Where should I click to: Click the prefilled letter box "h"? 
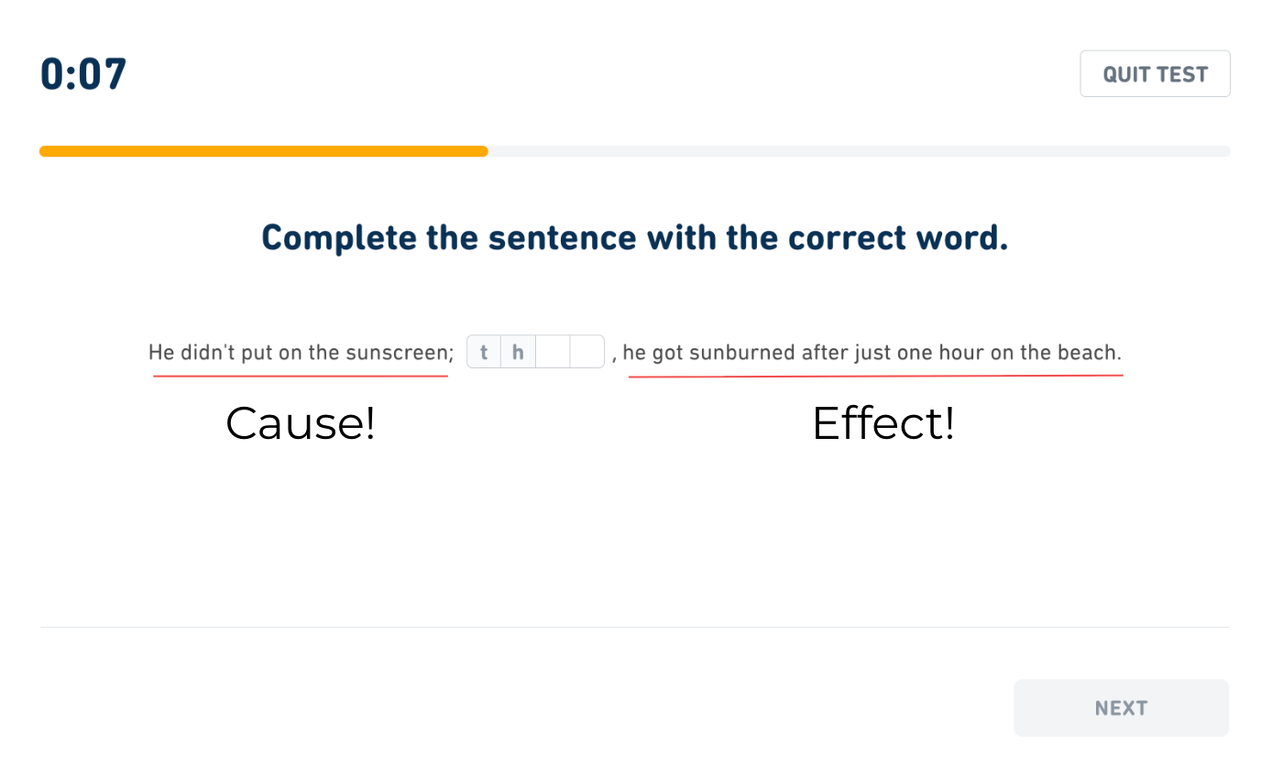pyautogui.click(x=518, y=352)
